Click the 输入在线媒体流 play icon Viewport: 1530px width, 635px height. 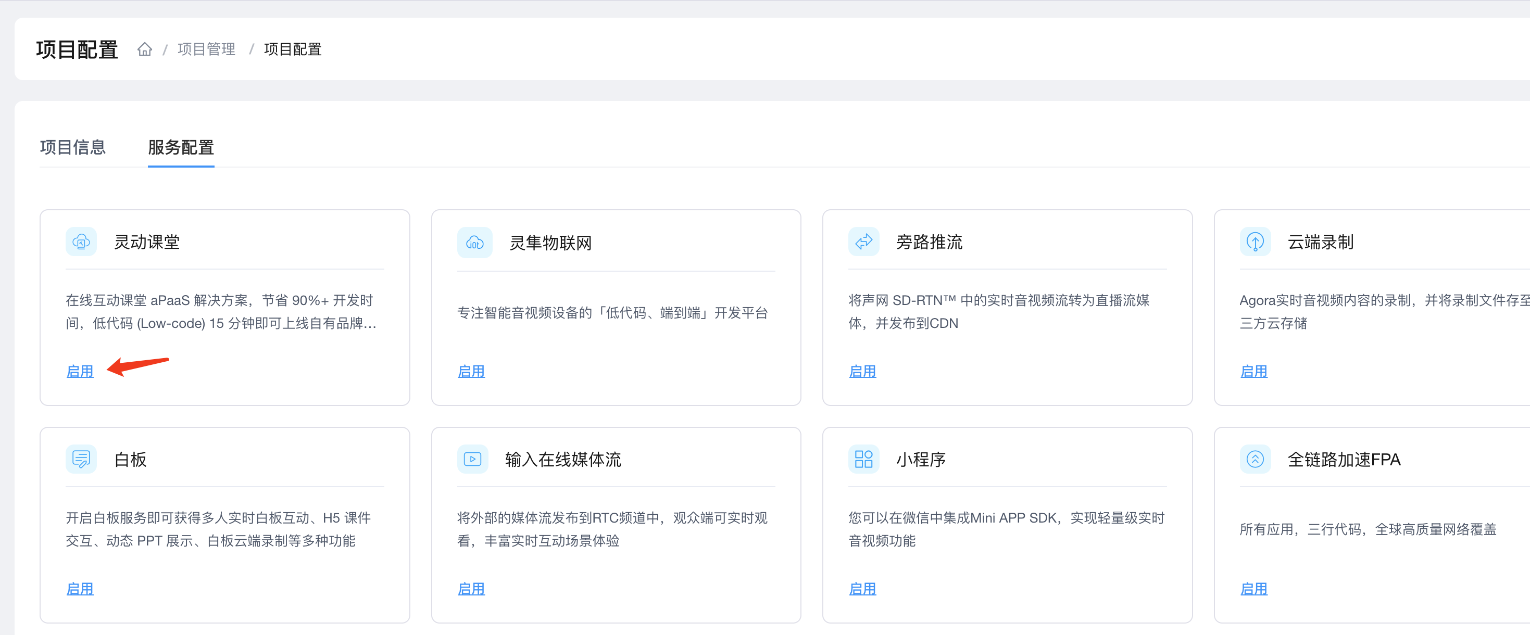[473, 459]
